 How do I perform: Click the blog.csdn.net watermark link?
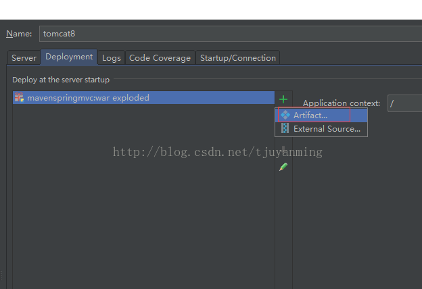(x=217, y=152)
